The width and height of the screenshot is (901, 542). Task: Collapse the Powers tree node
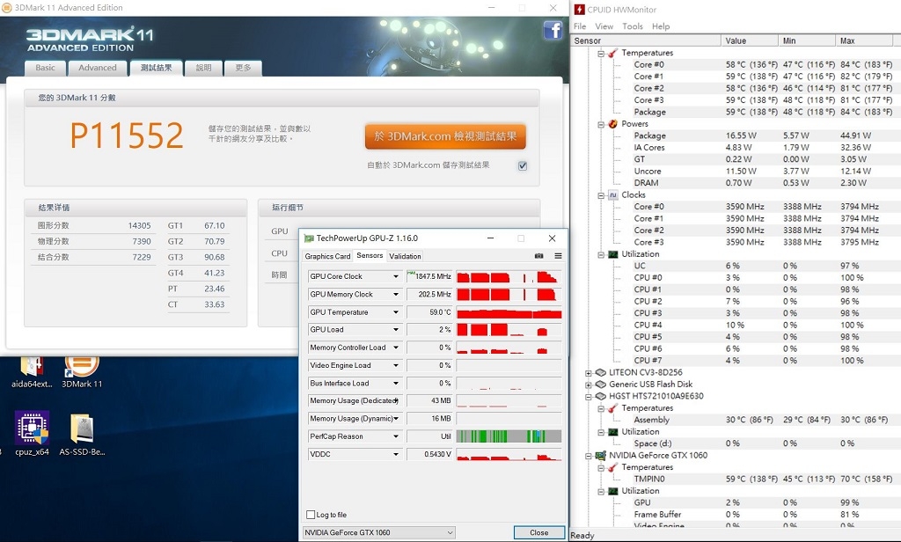[600, 124]
